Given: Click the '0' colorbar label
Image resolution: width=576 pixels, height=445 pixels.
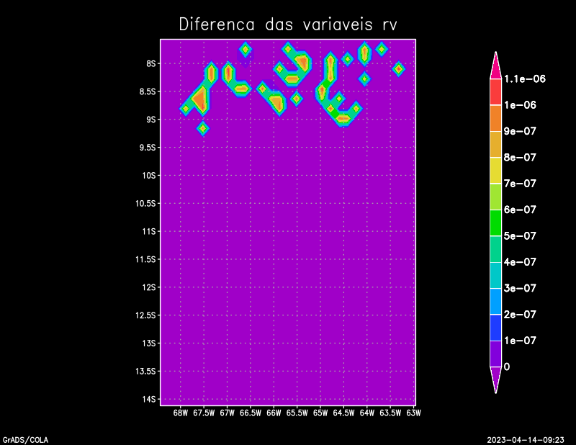Looking at the screenshot, I should (507, 367).
